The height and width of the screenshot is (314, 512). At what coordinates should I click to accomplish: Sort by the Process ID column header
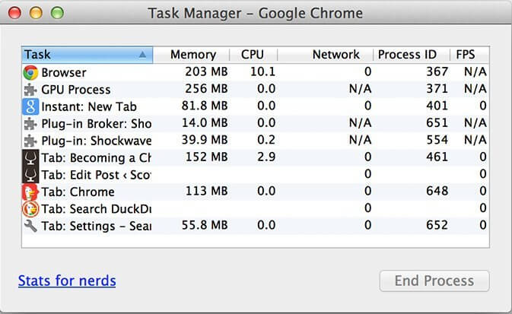tap(409, 55)
